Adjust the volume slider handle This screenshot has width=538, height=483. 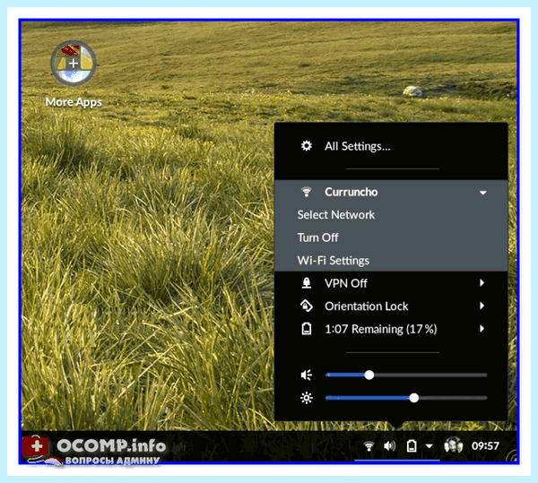point(369,375)
